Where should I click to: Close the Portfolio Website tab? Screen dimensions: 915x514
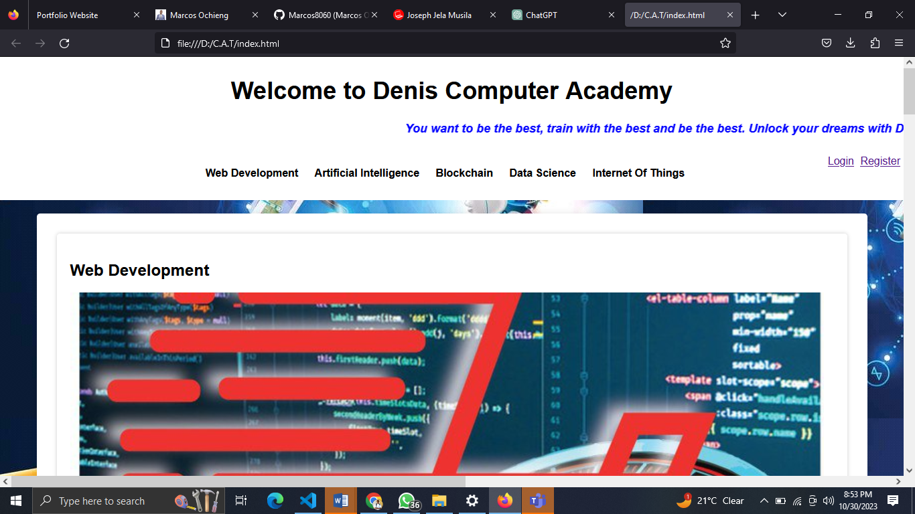137,15
